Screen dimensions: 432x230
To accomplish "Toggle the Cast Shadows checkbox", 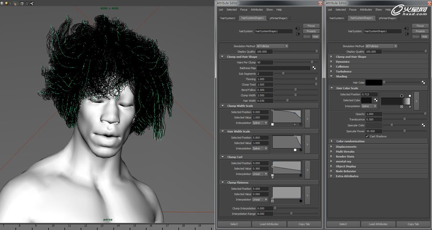I will pyautogui.click(x=367, y=136).
